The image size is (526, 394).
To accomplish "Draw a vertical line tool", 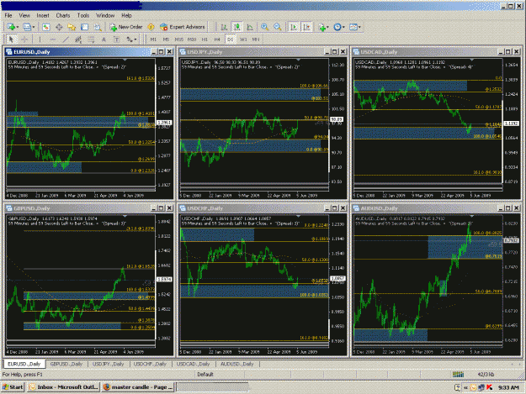I will pyautogui.click(x=40, y=39).
